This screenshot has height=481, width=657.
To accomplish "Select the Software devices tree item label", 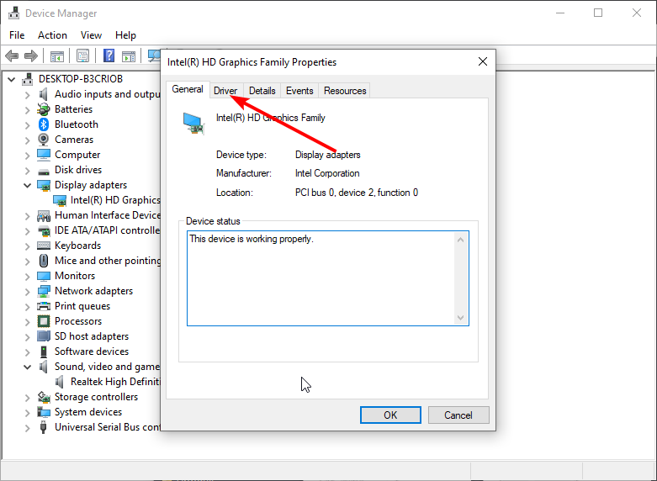I will [92, 351].
